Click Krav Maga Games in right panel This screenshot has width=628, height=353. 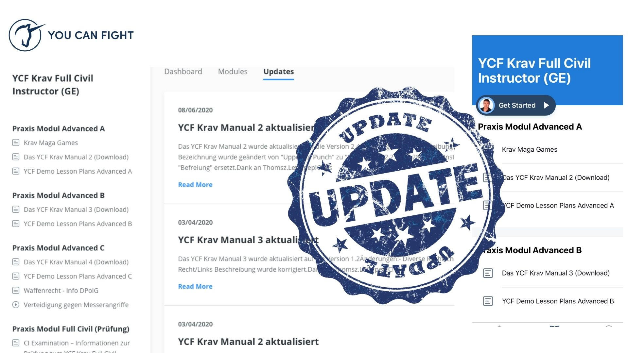[x=530, y=150]
